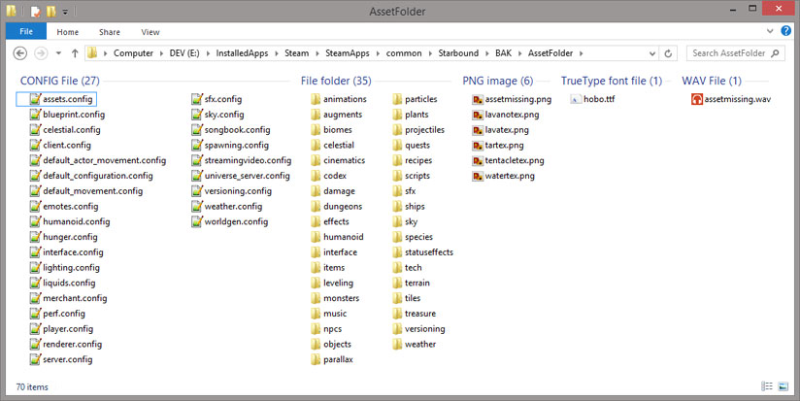Click the Forward navigation arrow
Screen dimensions: 800x401
coord(41,53)
